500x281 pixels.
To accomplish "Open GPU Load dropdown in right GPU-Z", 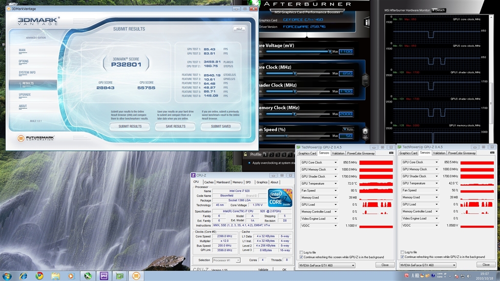I will click(x=437, y=204).
